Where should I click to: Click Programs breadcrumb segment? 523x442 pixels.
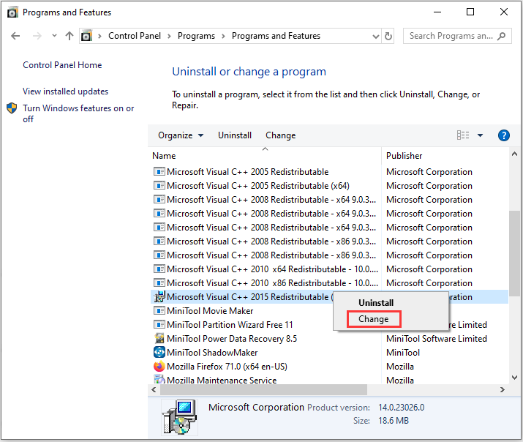(x=197, y=36)
